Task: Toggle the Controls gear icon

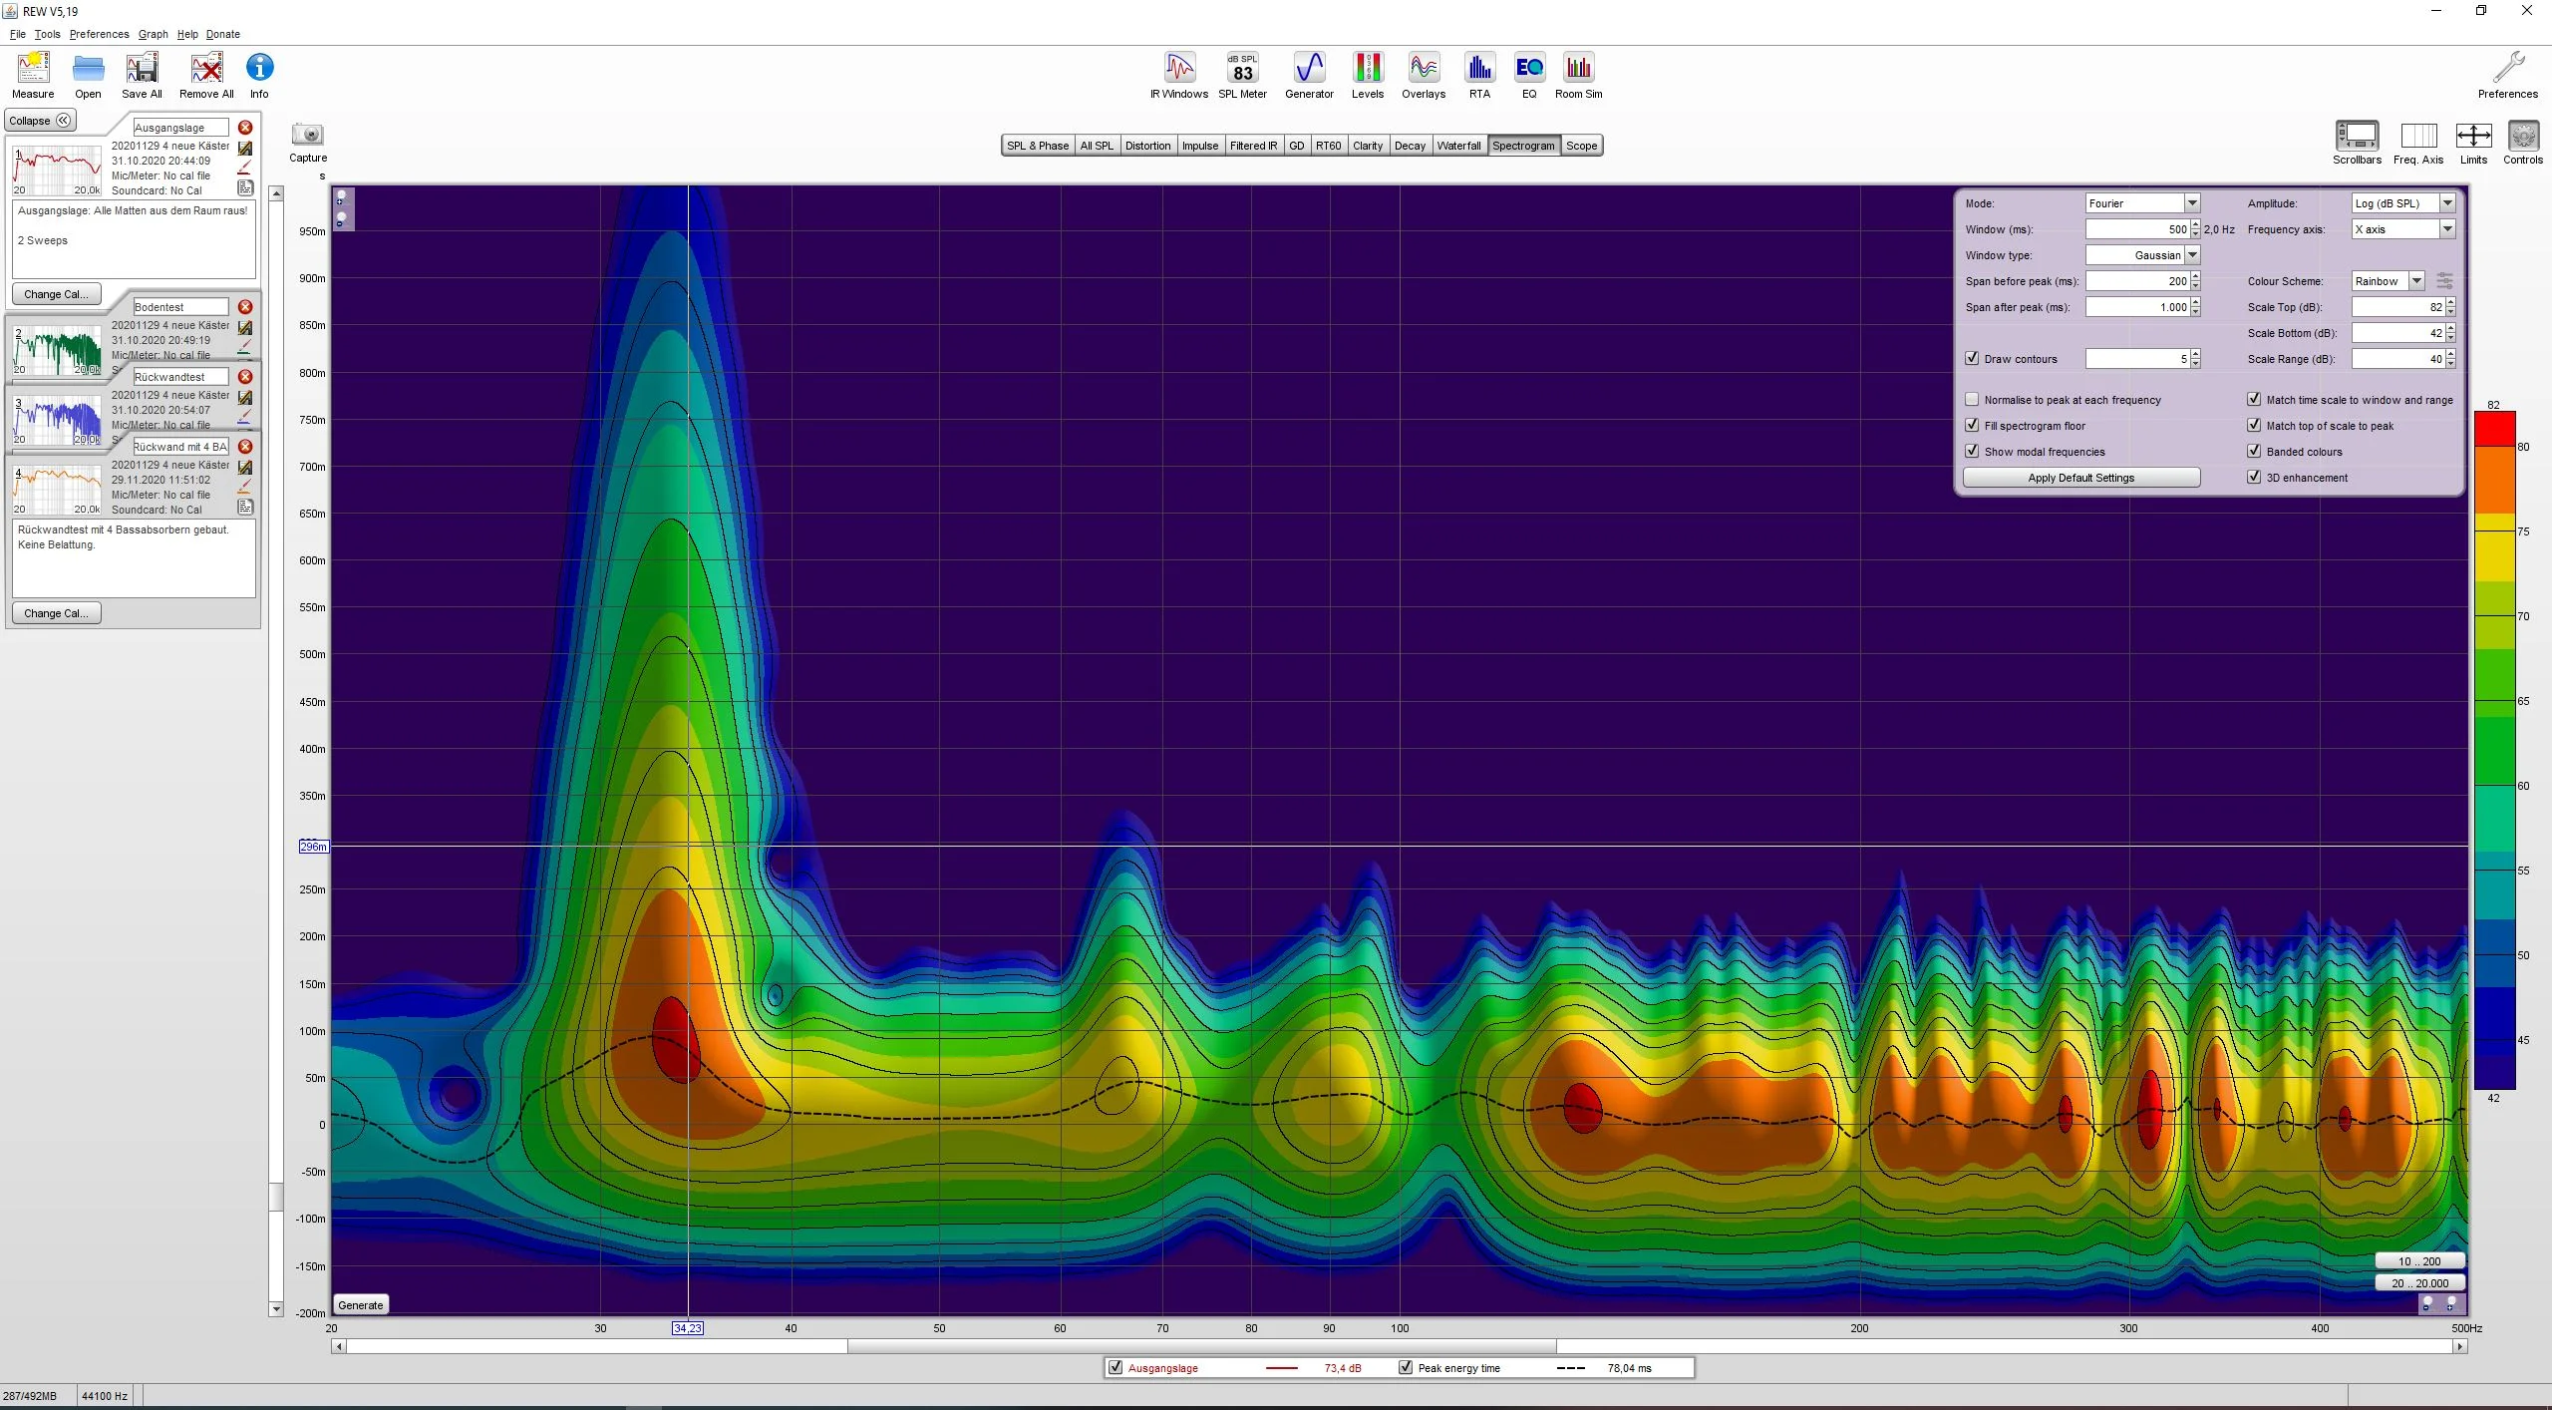Action: tap(2523, 143)
